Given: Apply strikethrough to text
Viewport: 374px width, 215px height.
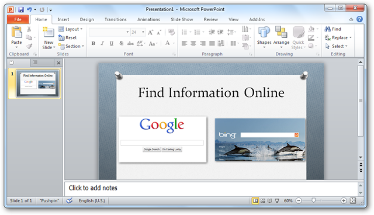Looking at the screenshot, I should 130,43.
